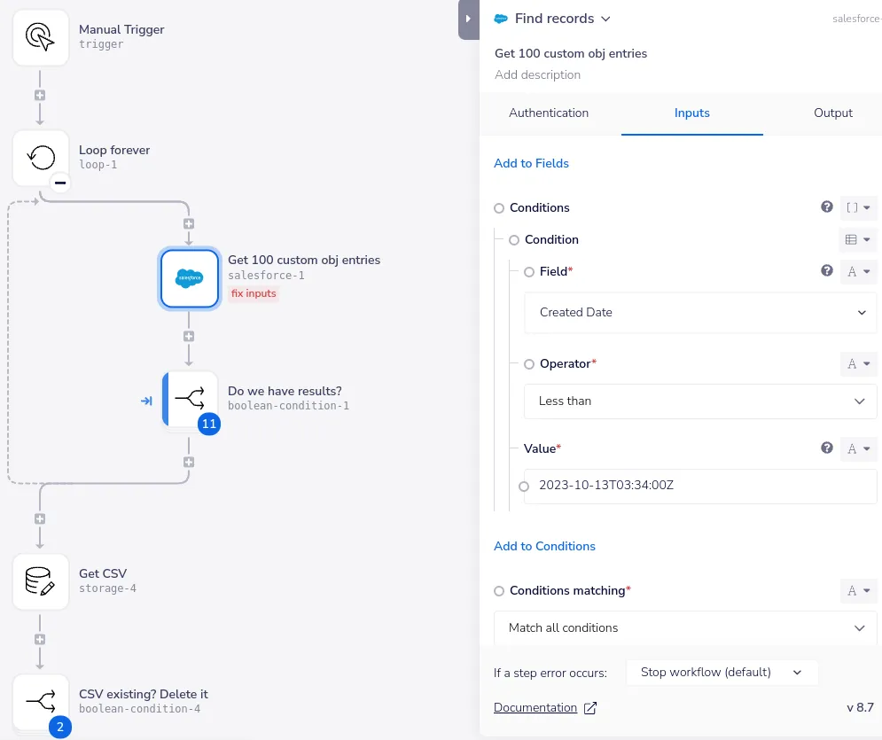Click the v 8.7 version label
Image resolution: width=882 pixels, height=740 pixels.
click(860, 707)
